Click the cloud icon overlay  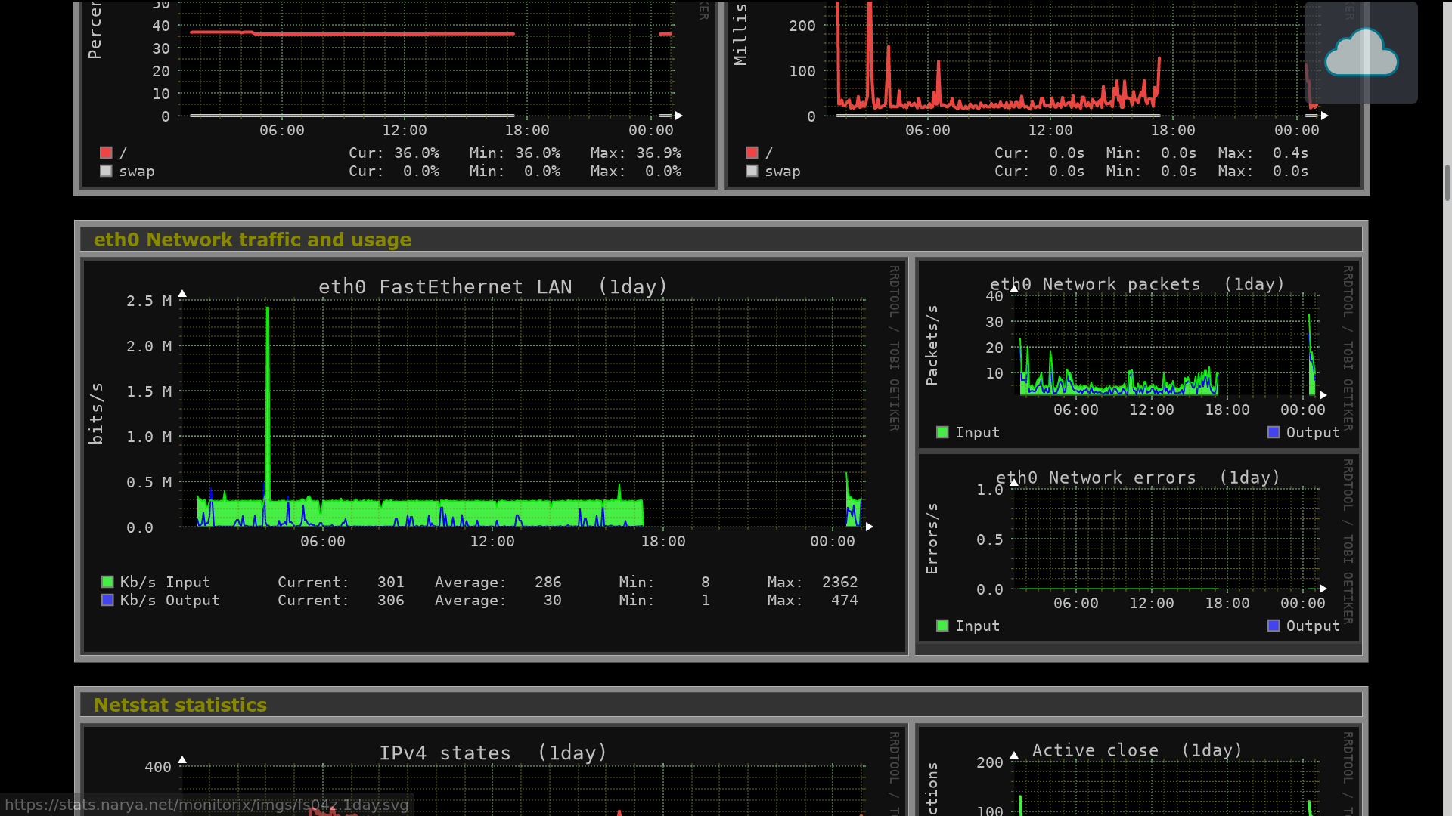(1360, 52)
